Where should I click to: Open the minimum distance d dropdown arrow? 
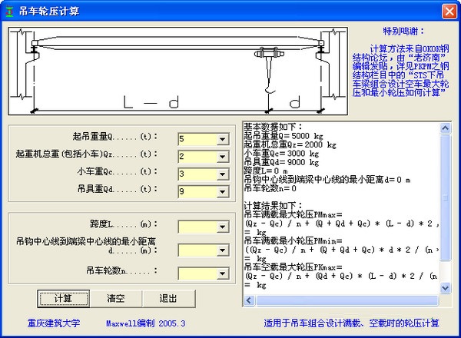[x=223, y=250]
